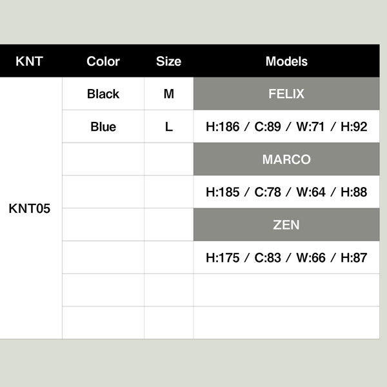Click the size M cell
Viewport: 387px width, 387px height.
click(x=169, y=94)
